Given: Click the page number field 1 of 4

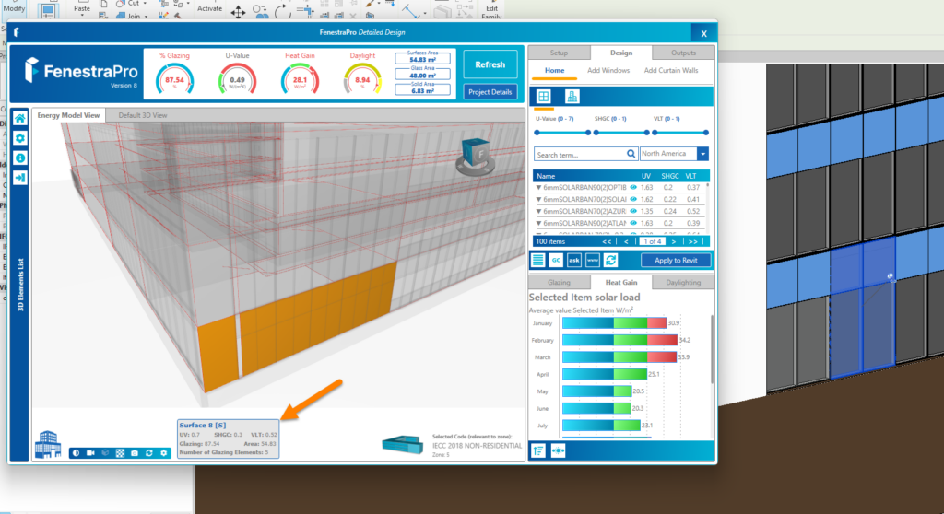Looking at the screenshot, I should tap(652, 242).
